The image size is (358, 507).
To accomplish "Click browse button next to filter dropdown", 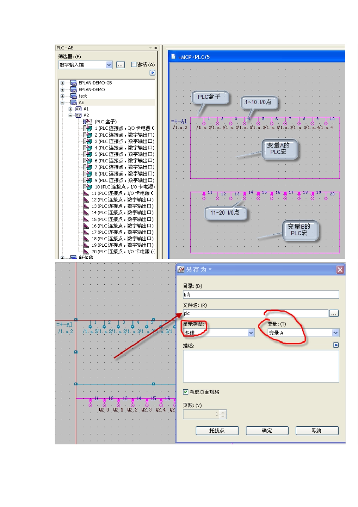I will tap(120, 65).
